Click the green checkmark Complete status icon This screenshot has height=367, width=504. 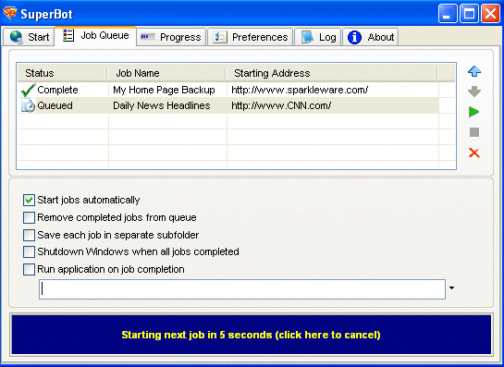pos(29,90)
